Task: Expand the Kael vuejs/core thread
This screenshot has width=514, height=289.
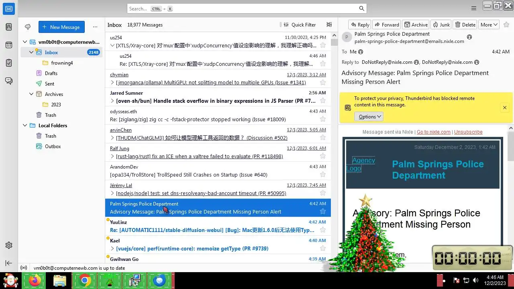Action: click(x=112, y=248)
